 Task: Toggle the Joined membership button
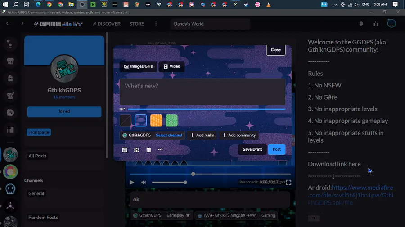pos(64,111)
